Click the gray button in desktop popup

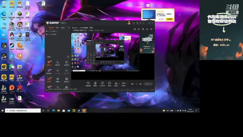pyautogui.click(x=161, y=19)
